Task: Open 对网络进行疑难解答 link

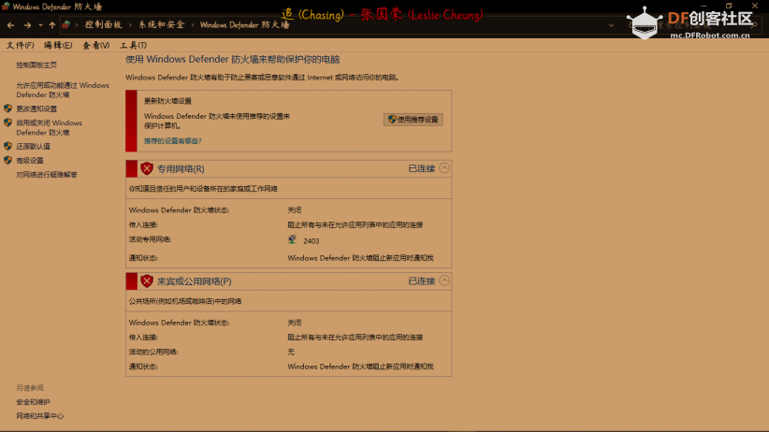Action: tap(47, 175)
